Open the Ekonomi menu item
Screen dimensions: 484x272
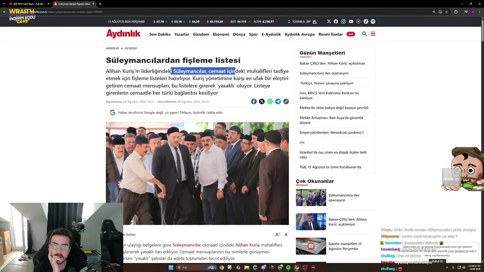pyautogui.click(x=221, y=34)
